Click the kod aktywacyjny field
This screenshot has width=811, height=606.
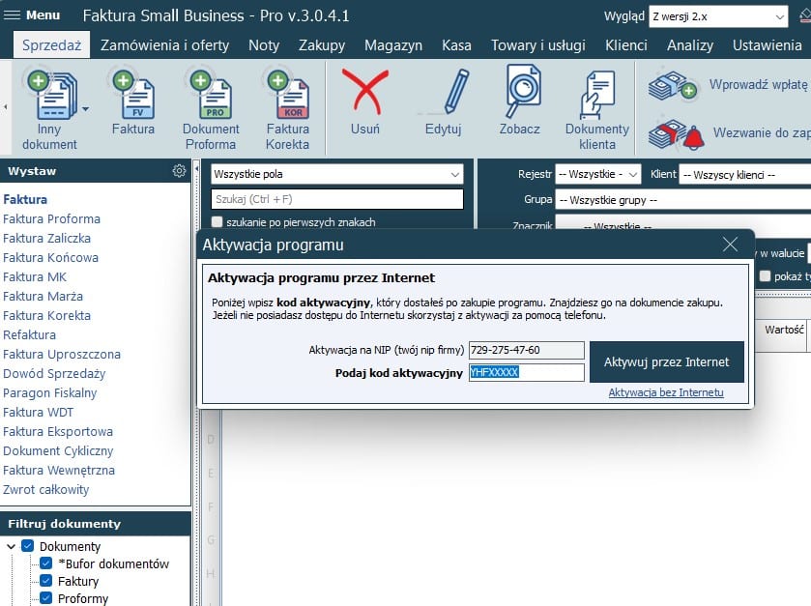(x=527, y=372)
